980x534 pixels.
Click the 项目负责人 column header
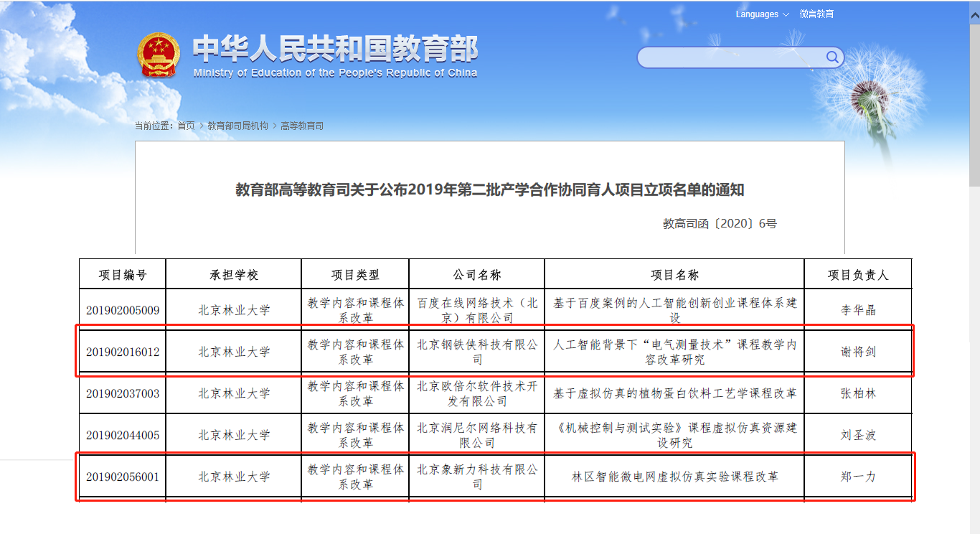coord(858,275)
